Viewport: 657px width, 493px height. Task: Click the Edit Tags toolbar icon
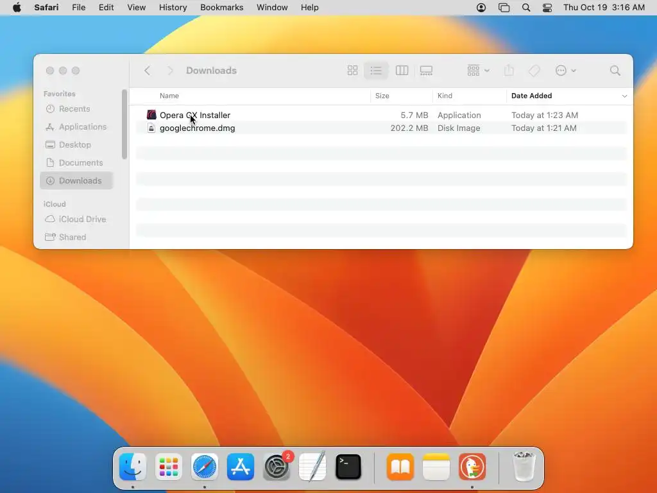534,71
